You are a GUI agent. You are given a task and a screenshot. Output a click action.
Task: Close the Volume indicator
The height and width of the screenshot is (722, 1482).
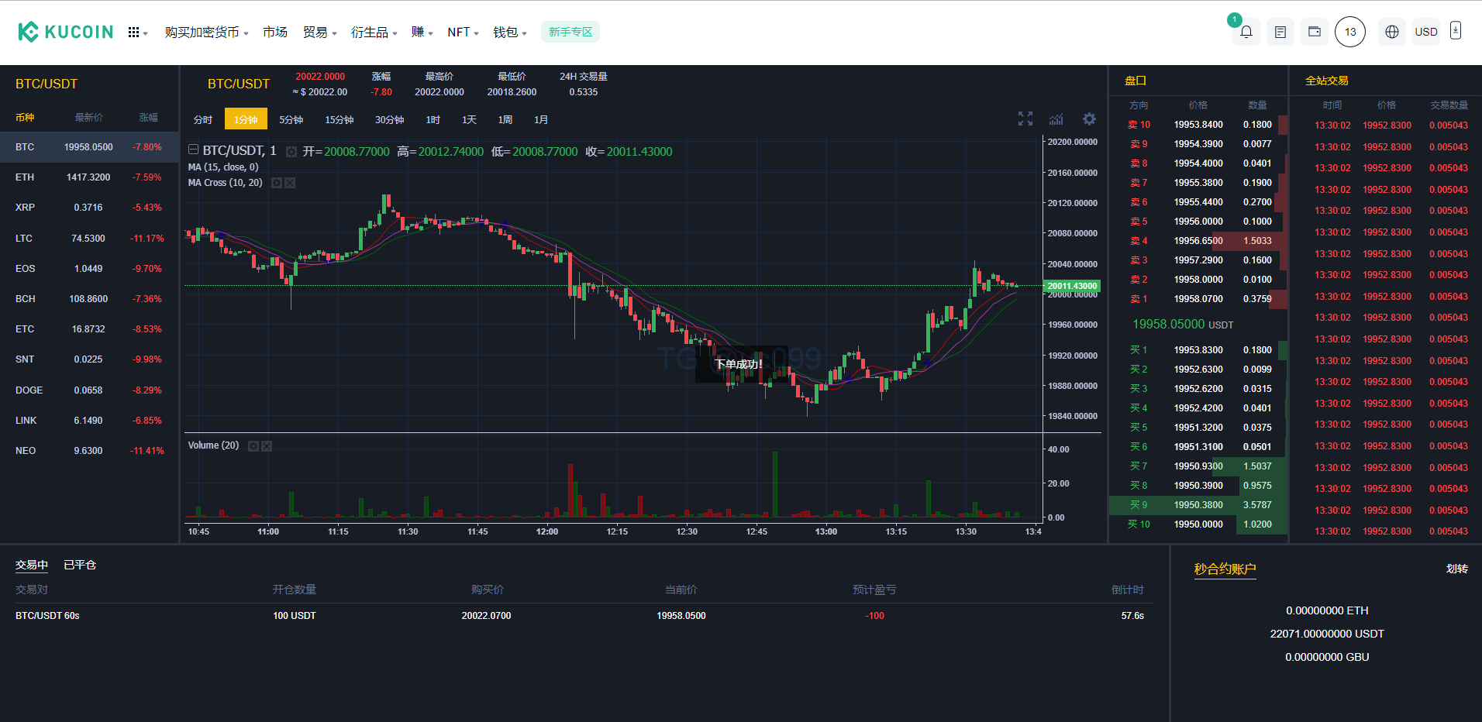[267, 446]
